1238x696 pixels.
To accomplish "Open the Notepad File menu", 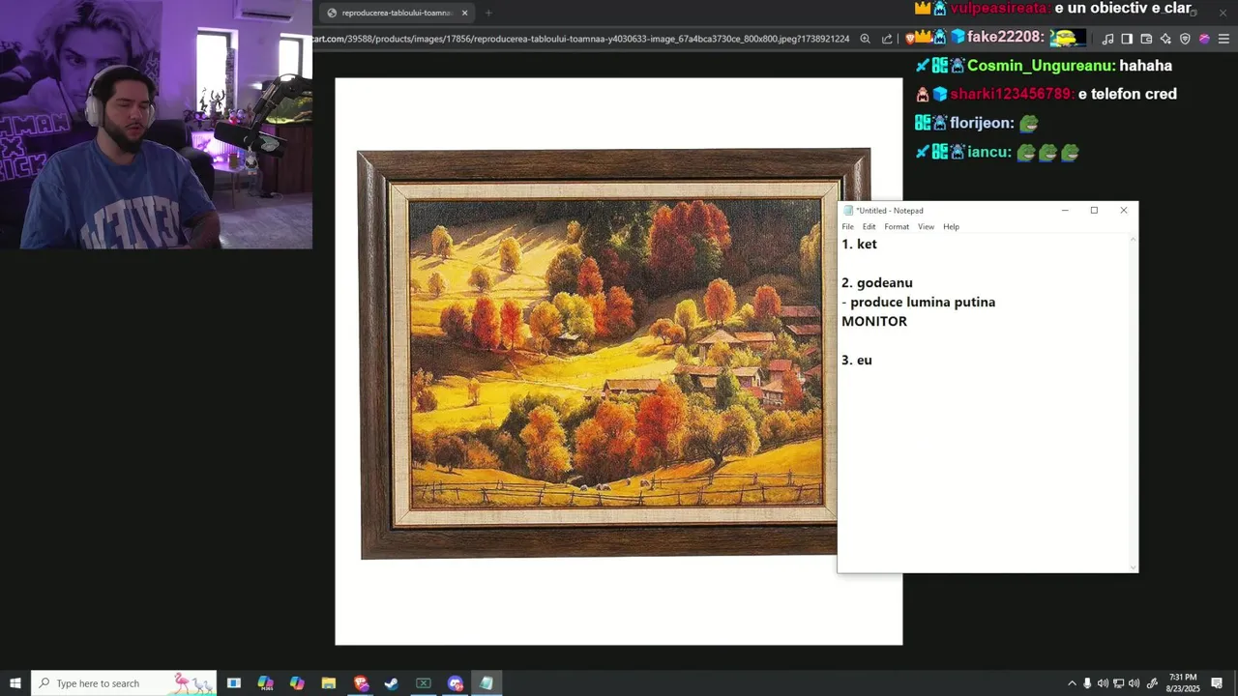I will point(847,226).
